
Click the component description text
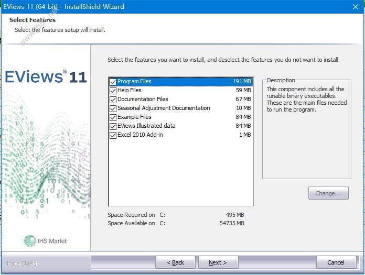307,99
